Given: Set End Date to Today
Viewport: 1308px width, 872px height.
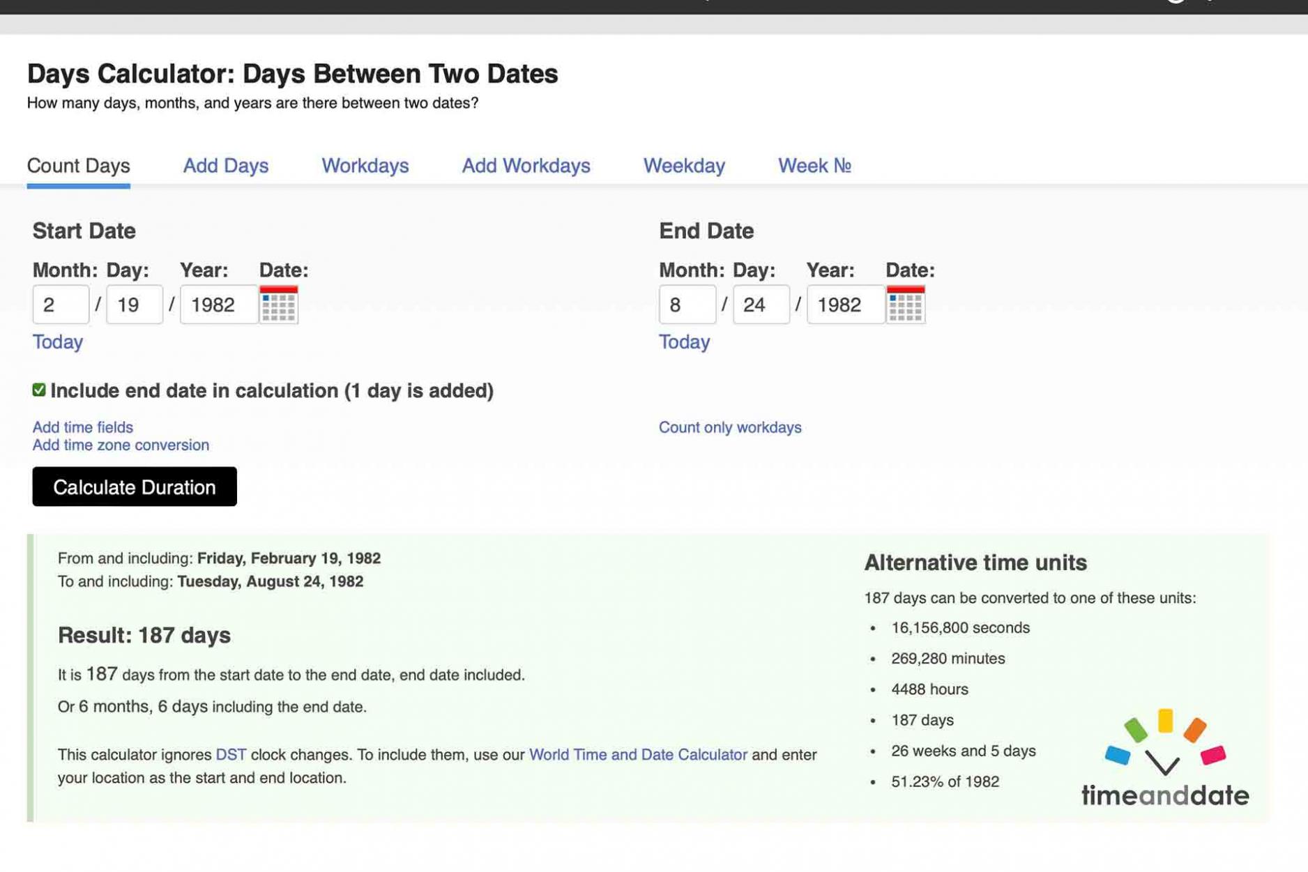Looking at the screenshot, I should click(684, 342).
